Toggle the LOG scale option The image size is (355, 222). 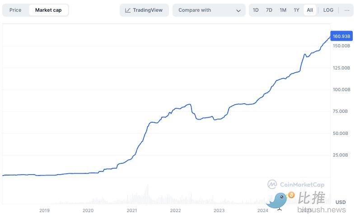(328, 10)
